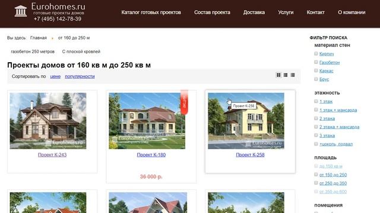This screenshot has height=213, width=380.
Task: Go to Главная breadcrumb
Action: (x=39, y=38)
